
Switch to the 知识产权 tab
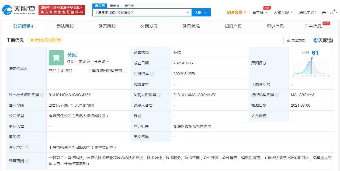click(233, 26)
